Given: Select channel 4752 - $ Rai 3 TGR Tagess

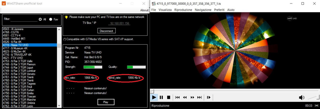Looking at the screenshot, I should [x=30, y=84].
